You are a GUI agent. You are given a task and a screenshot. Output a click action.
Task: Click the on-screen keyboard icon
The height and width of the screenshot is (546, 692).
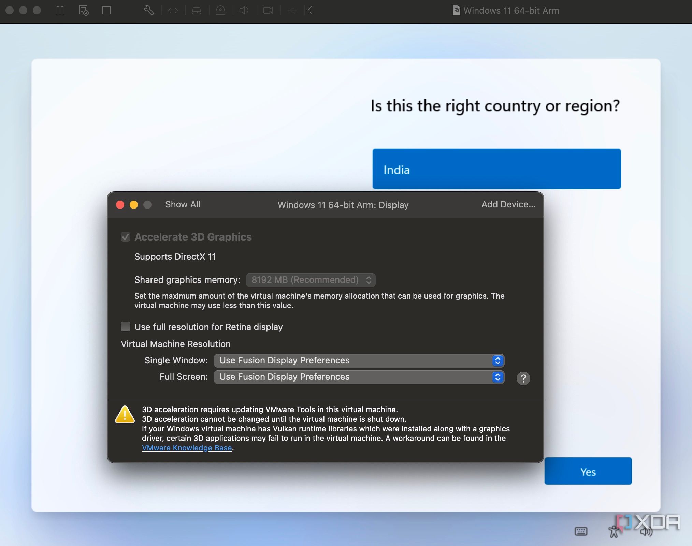coord(581,531)
